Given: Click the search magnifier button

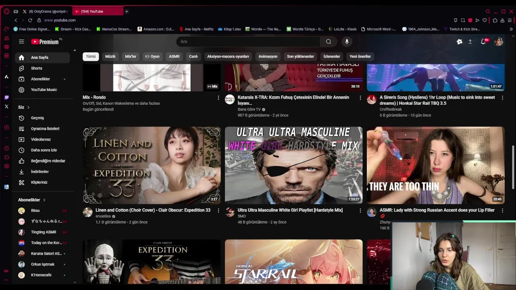Looking at the screenshot, I should [x=329, y=41].
